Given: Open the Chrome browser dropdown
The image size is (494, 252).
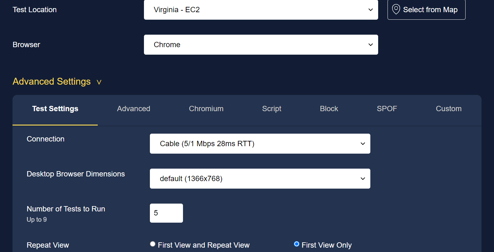Looking at the screenshot, I should click(x=261, y=45).
